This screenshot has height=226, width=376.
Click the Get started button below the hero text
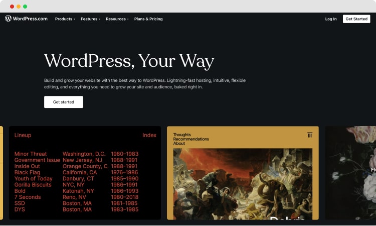(x=64, y=102)
